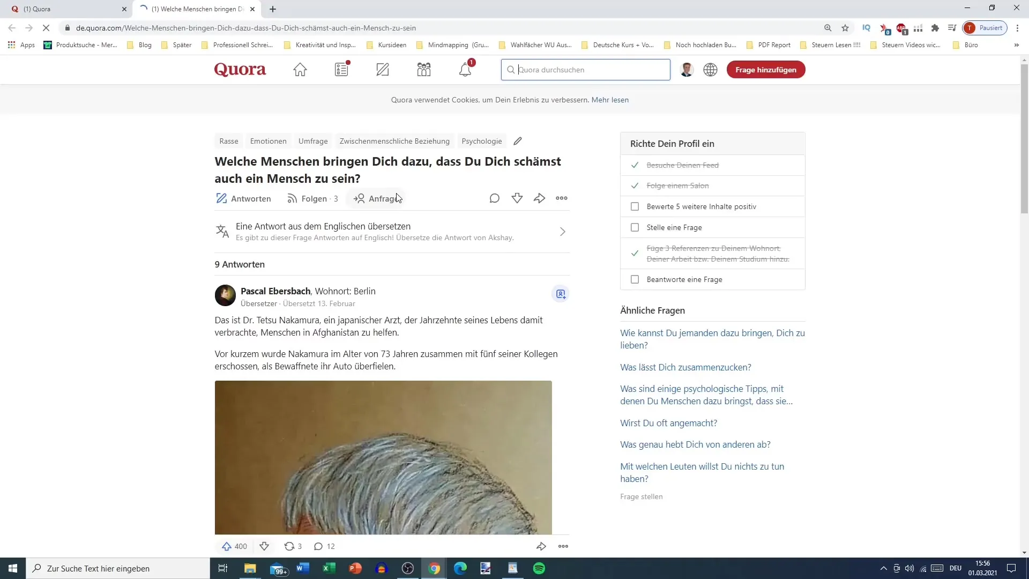Viewport: 1029px width, 579px height.
Task: Open more options dots on the answer
Action: click(563, 546)
